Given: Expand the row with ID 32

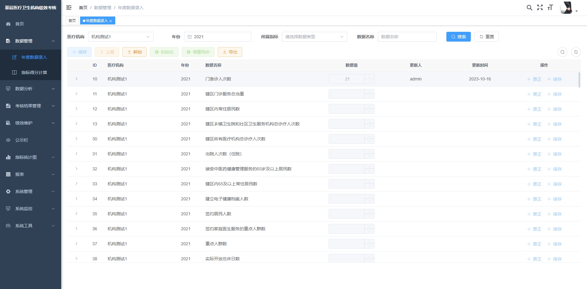Looking at the screenshot, I should (76, 169).
